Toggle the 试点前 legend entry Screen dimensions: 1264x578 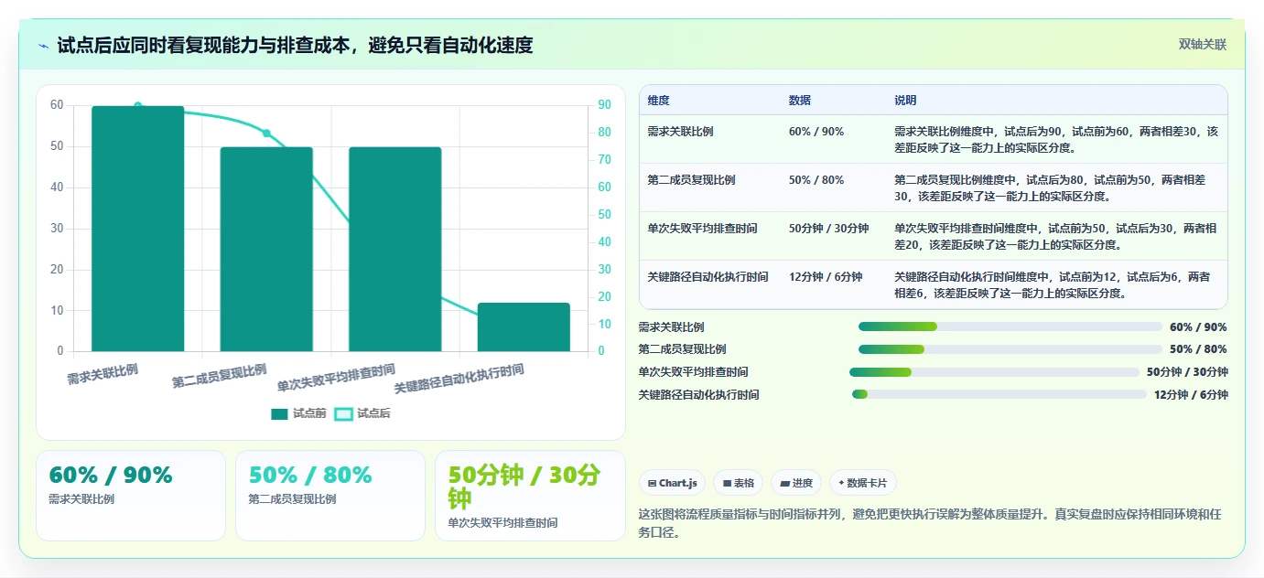click(298, 413)
